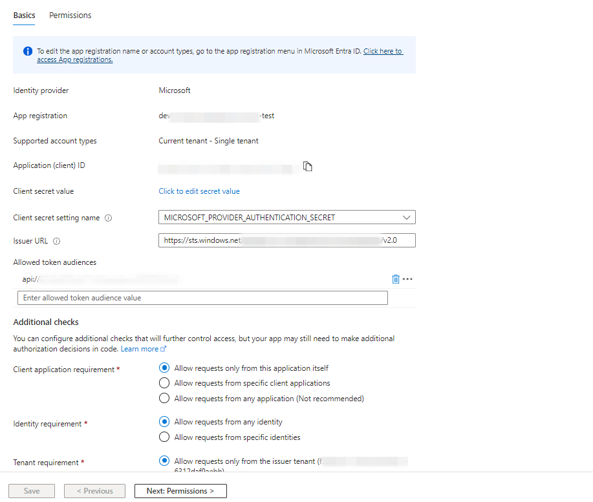The height and width of the screenshot is (502, 593).
Task: Show info tooltip for Client secret setting name
Action: pyautogui.click(x=108, y=218)
